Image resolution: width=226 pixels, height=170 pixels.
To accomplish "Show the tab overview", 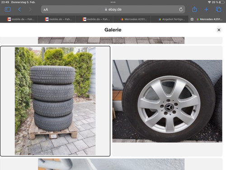I will 218,10.
